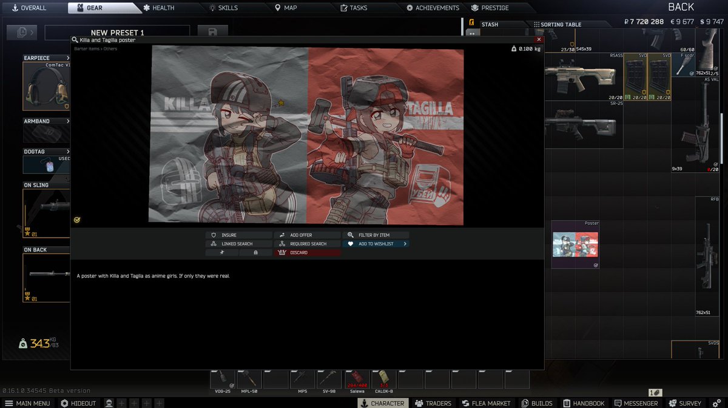
Task: Click the BACK button
Action: pyautogui.click(x=680, y=7)
